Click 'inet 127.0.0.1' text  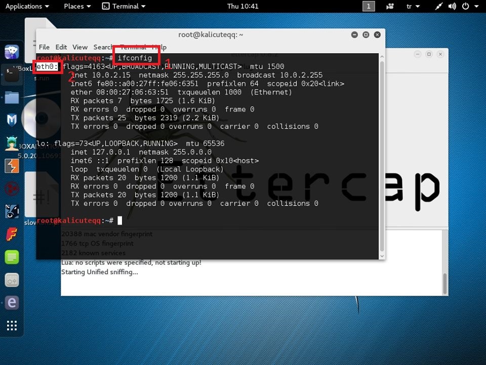(100, 152)
